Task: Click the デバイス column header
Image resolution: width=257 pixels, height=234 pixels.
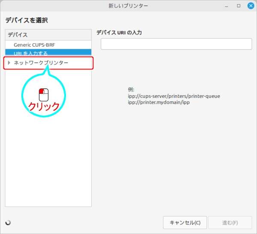Action: tap(48, 35)
